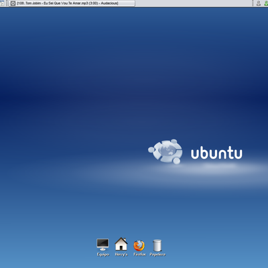Click the "Equipo" label under the monitor
Viewport: 268px width, 268px height.
click(103, 255)
